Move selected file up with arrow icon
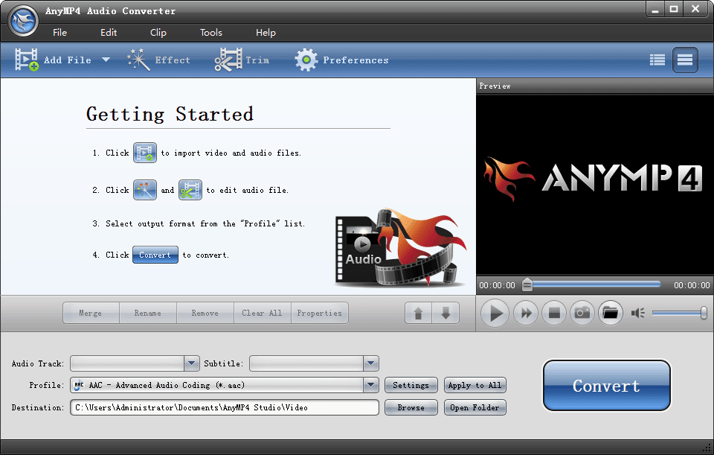714x455 pixels. tap(417, 313)
